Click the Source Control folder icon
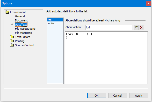Viewport: 152px width, 102px height. pos(12,45)
